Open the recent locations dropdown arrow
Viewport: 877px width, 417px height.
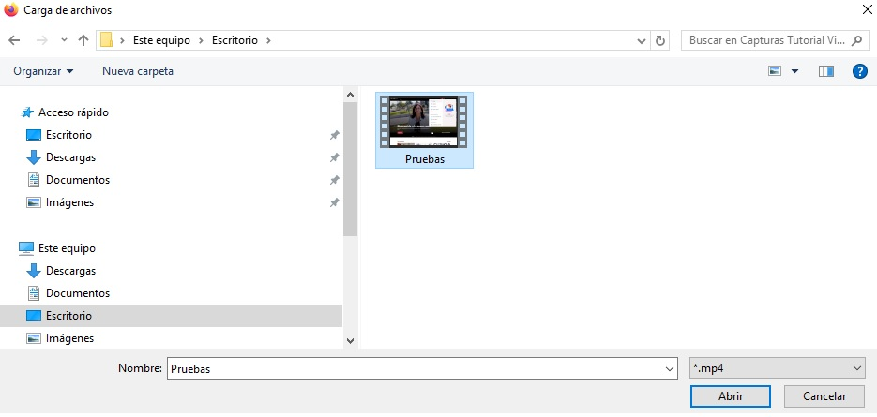point(64,40)
